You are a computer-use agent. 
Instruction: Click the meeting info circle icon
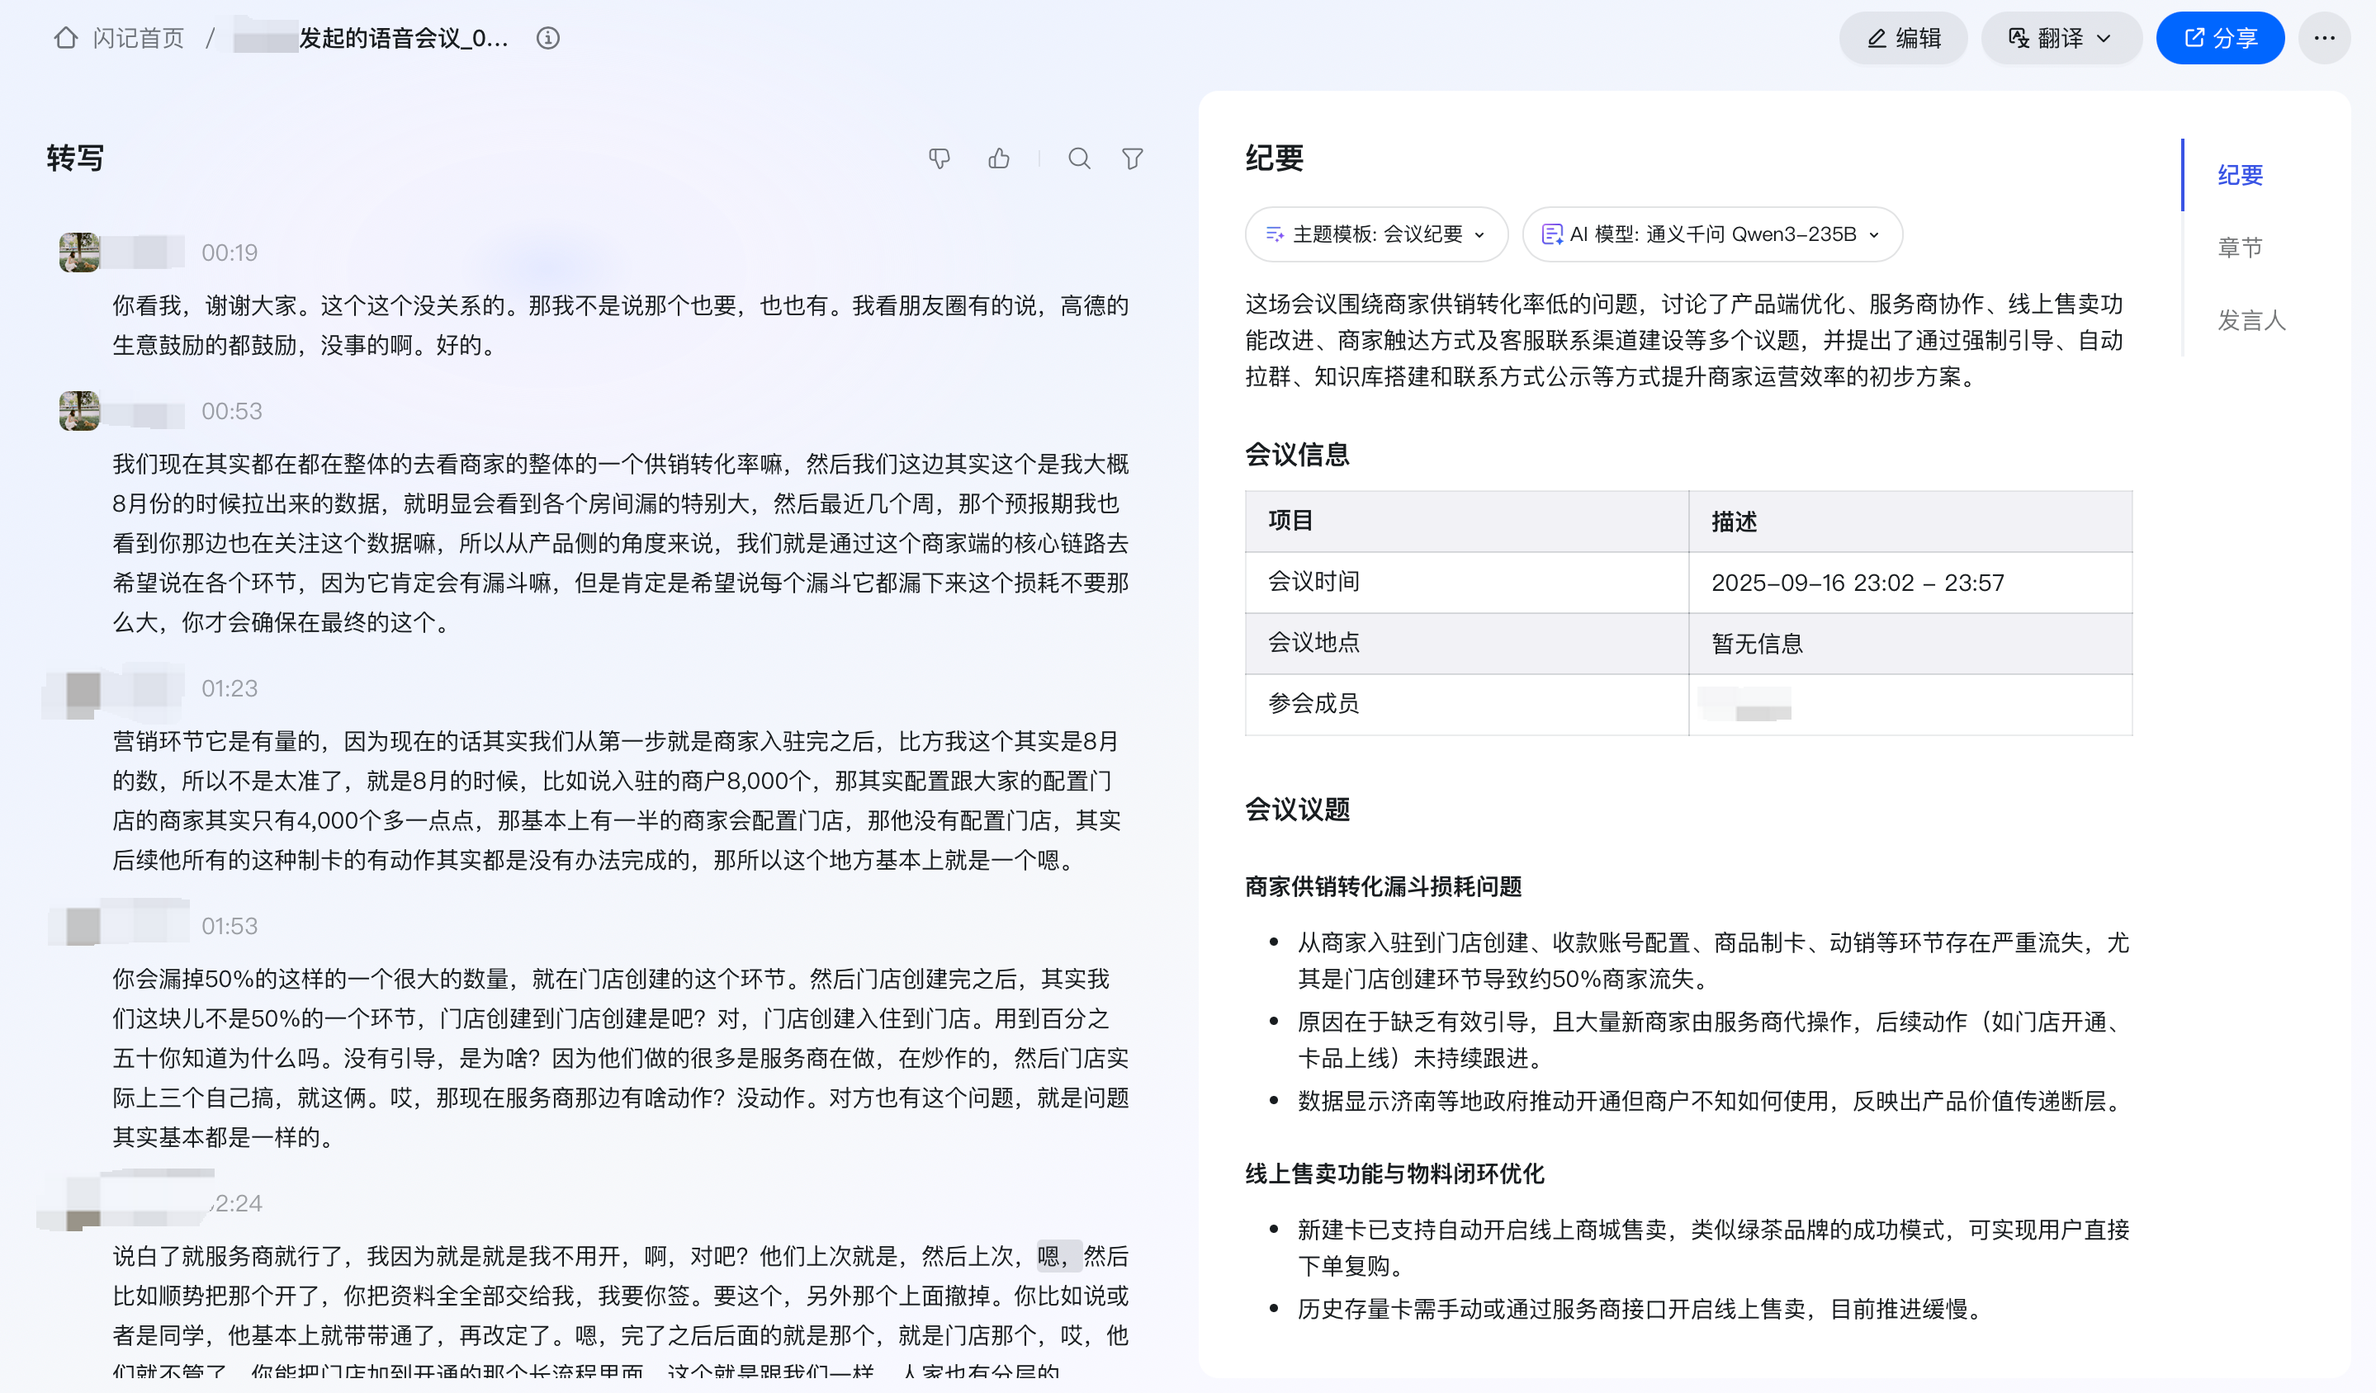pos(548,38)
